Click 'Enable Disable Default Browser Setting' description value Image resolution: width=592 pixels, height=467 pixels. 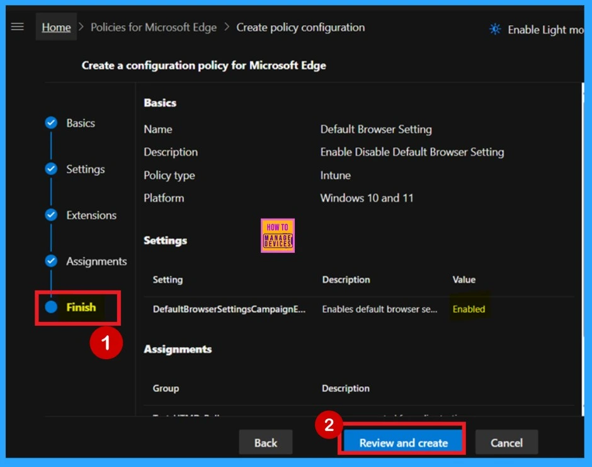click(x=413, y=152)
